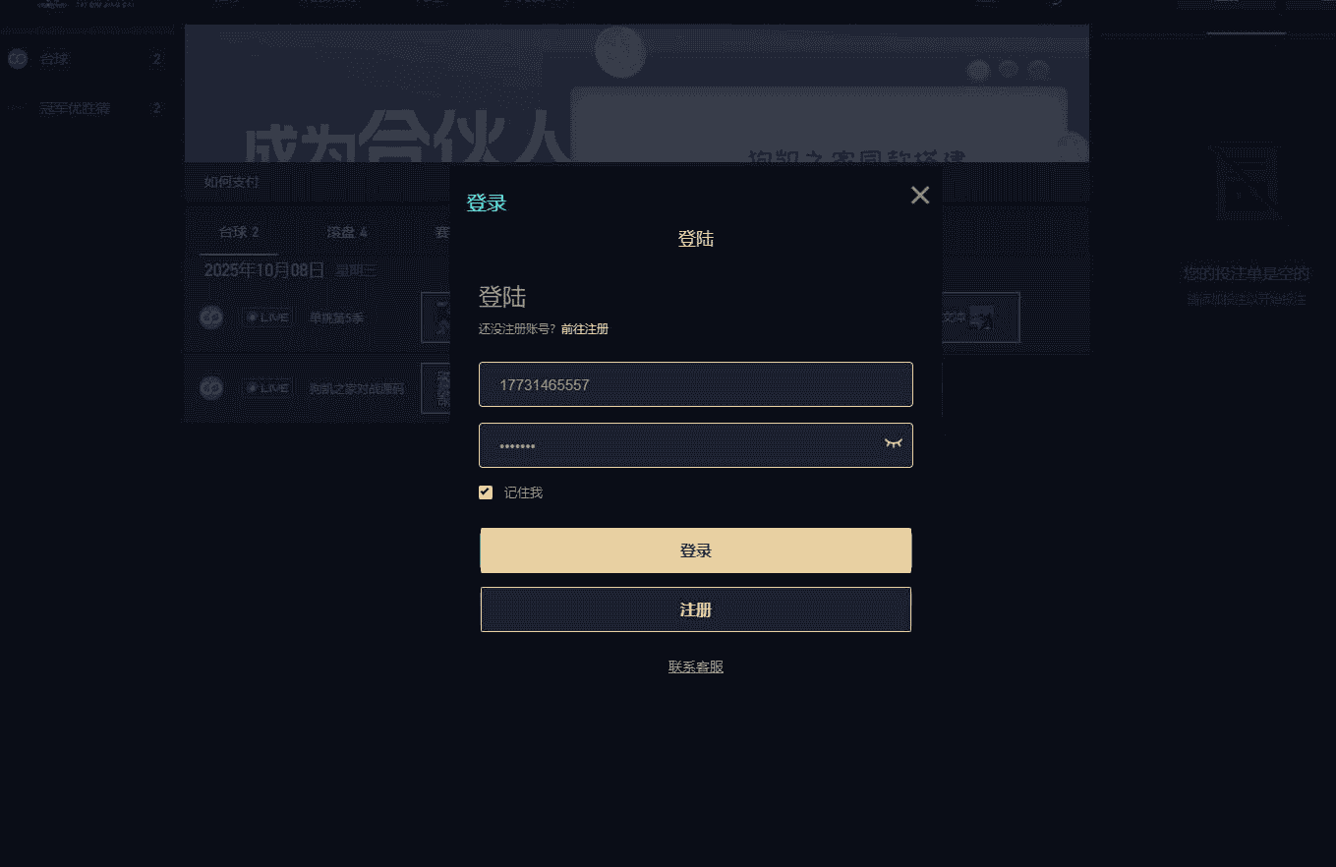Click the ball icon beside 单挑第5季

click(x=211, y=318)
